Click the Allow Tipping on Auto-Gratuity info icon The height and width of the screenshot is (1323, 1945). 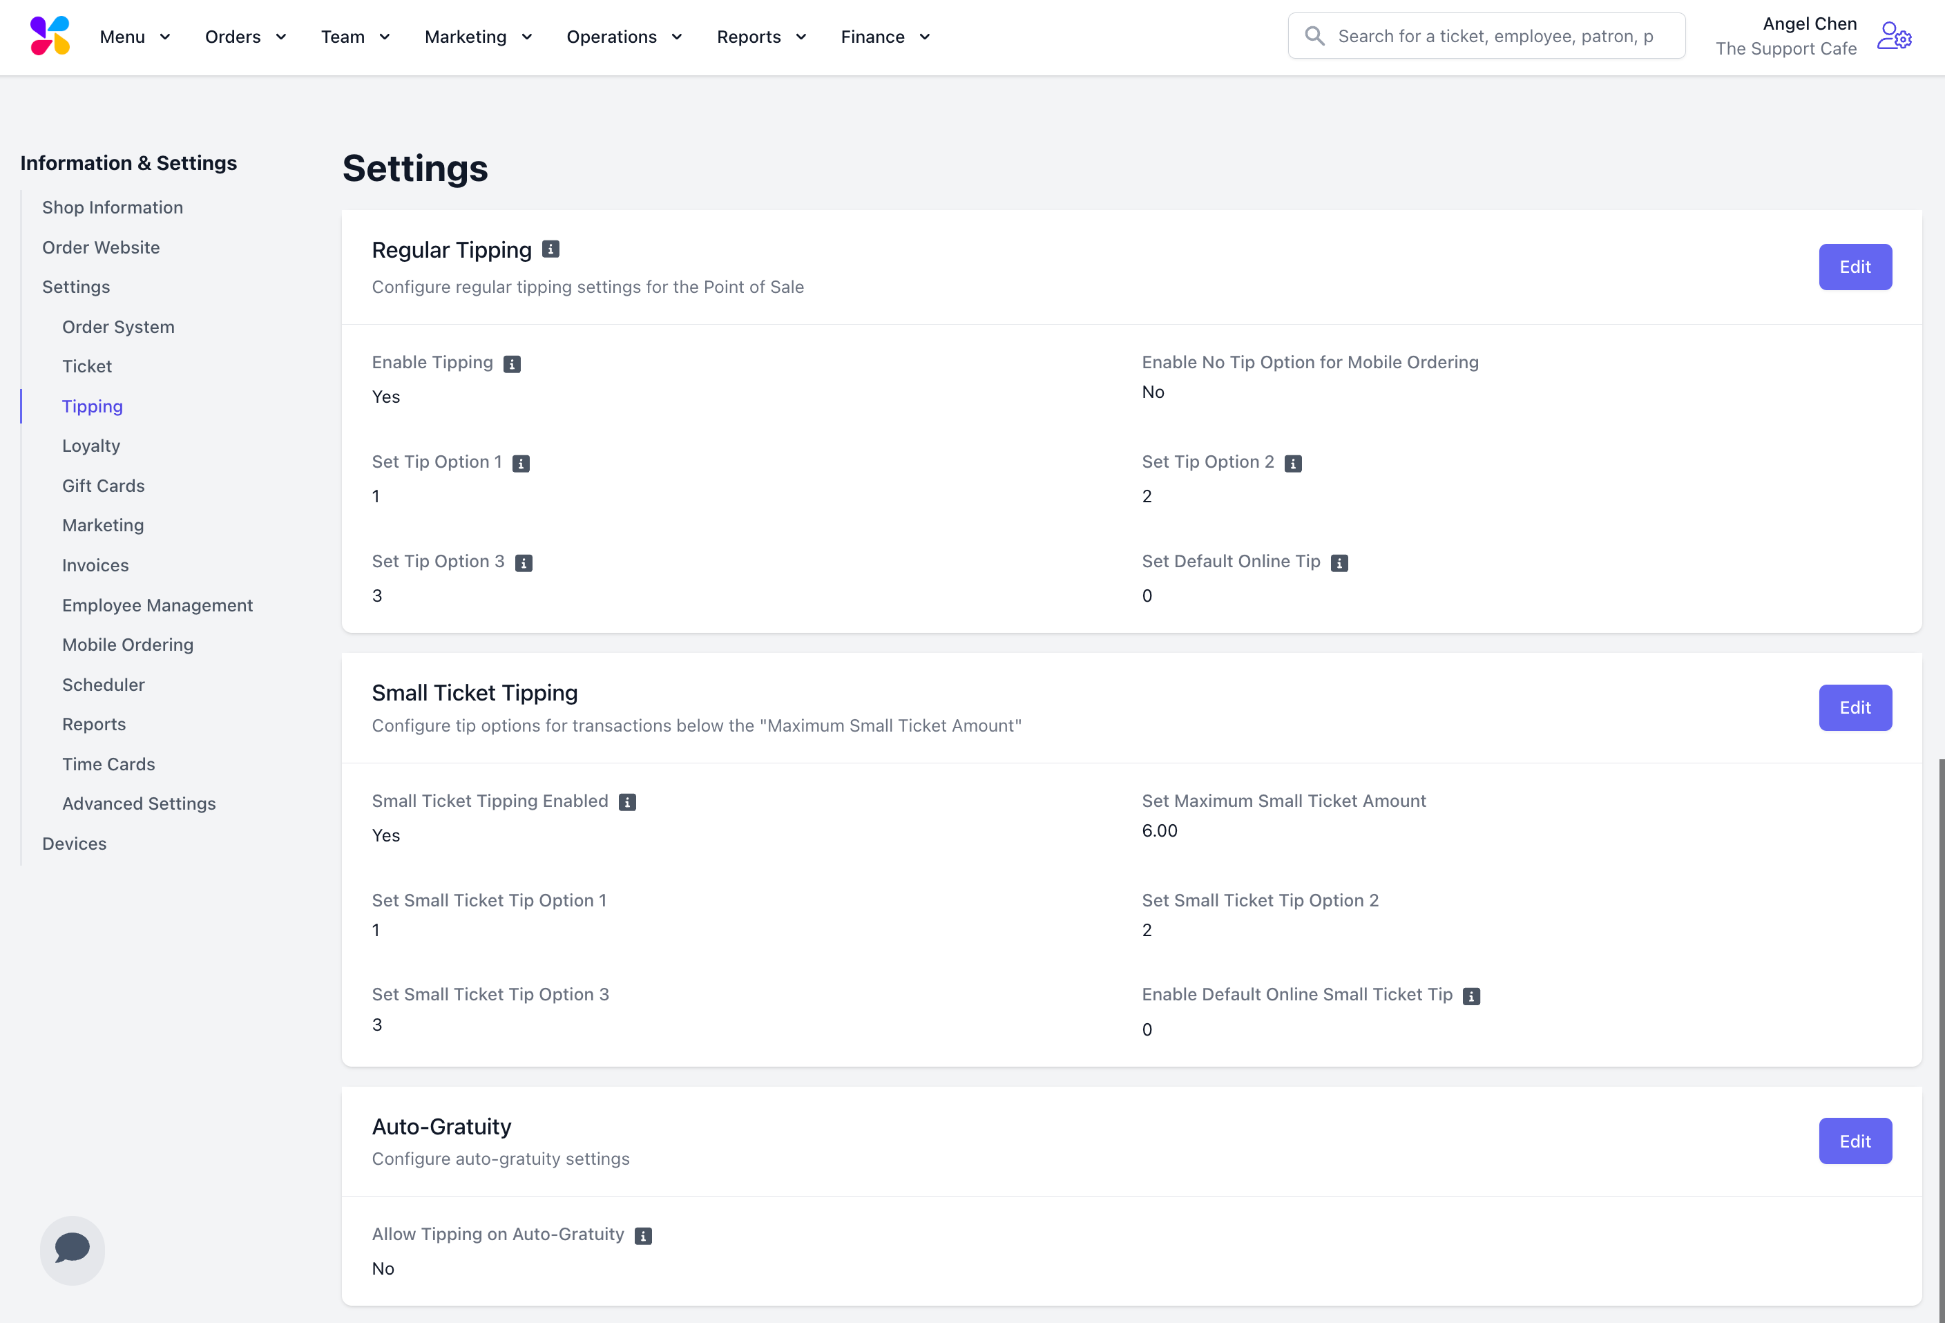[x=643, y=1236]
